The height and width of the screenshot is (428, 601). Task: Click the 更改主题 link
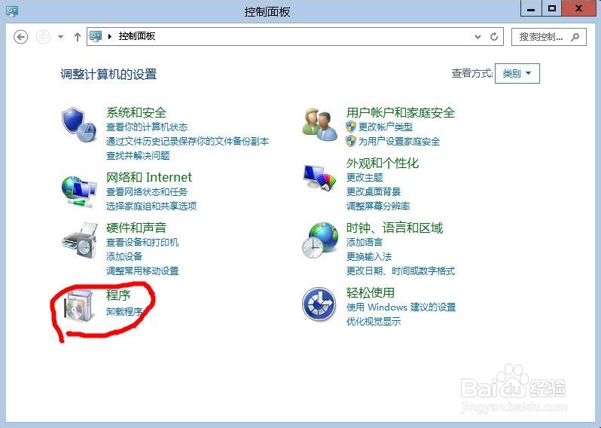point(365,177)
